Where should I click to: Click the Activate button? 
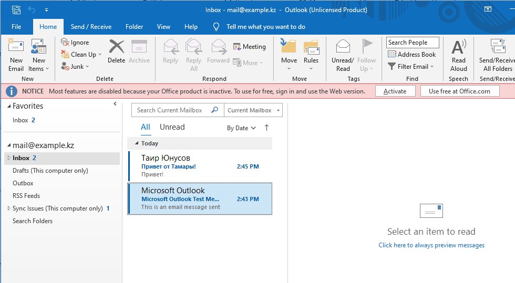click(x=395, y=91)
